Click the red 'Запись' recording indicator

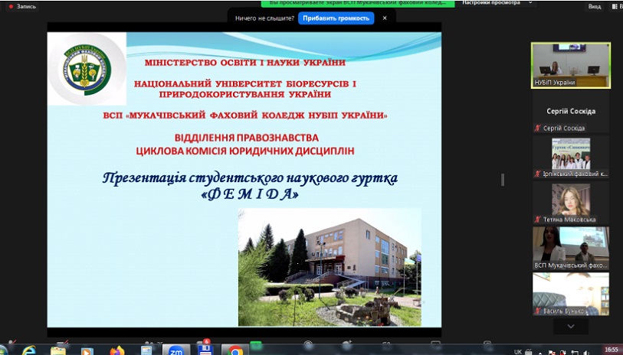click(23, 6)
